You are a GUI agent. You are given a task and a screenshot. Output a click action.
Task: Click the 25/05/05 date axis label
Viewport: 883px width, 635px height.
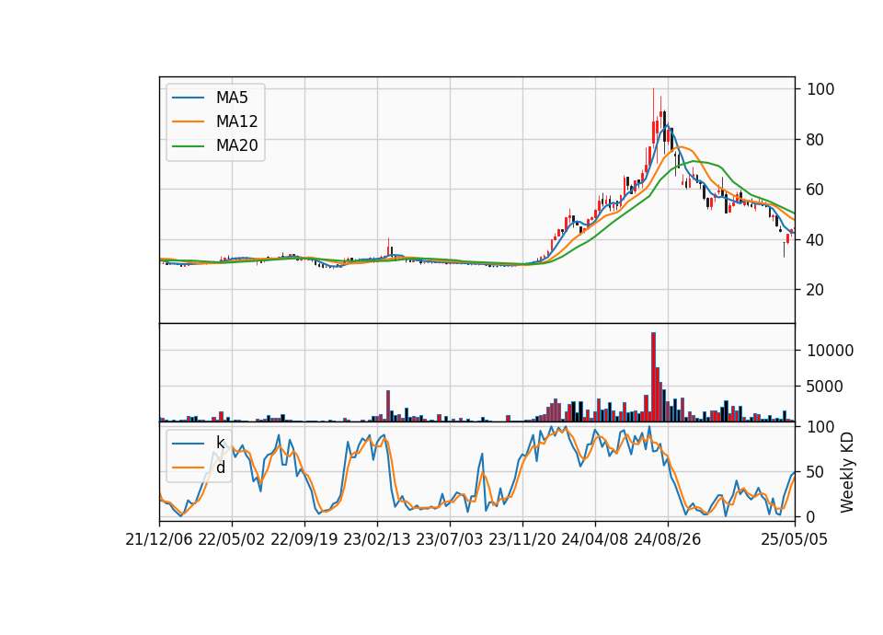tap(794, 539)
